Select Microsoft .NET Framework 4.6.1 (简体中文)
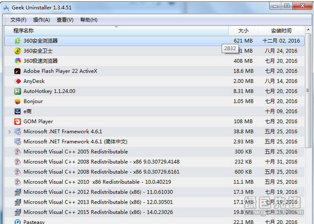This screenshot has width=314, height=224. [x=76, y=141]
